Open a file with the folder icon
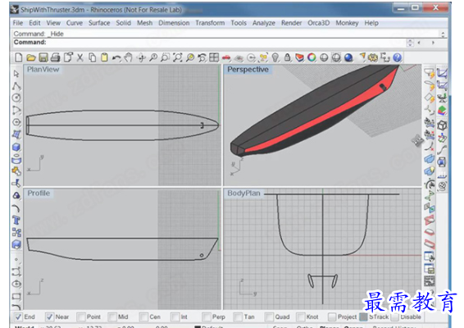Screen dimensions: 464x328 click(31, 57)
